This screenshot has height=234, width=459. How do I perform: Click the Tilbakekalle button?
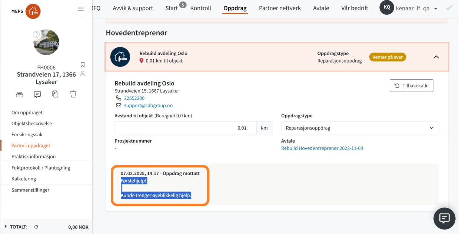[411, 86]
